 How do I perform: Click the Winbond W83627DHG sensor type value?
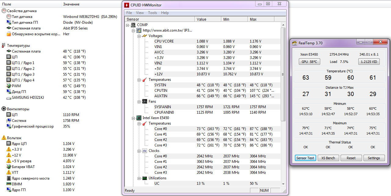pos(90,17)
